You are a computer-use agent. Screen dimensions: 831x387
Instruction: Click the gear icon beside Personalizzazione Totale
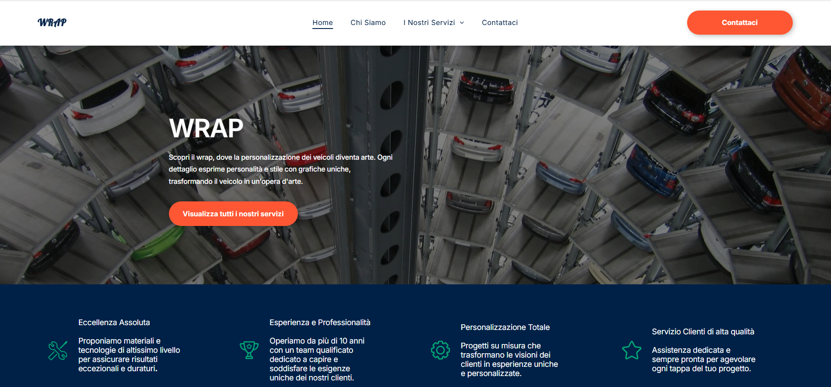(x=440, y=350)
